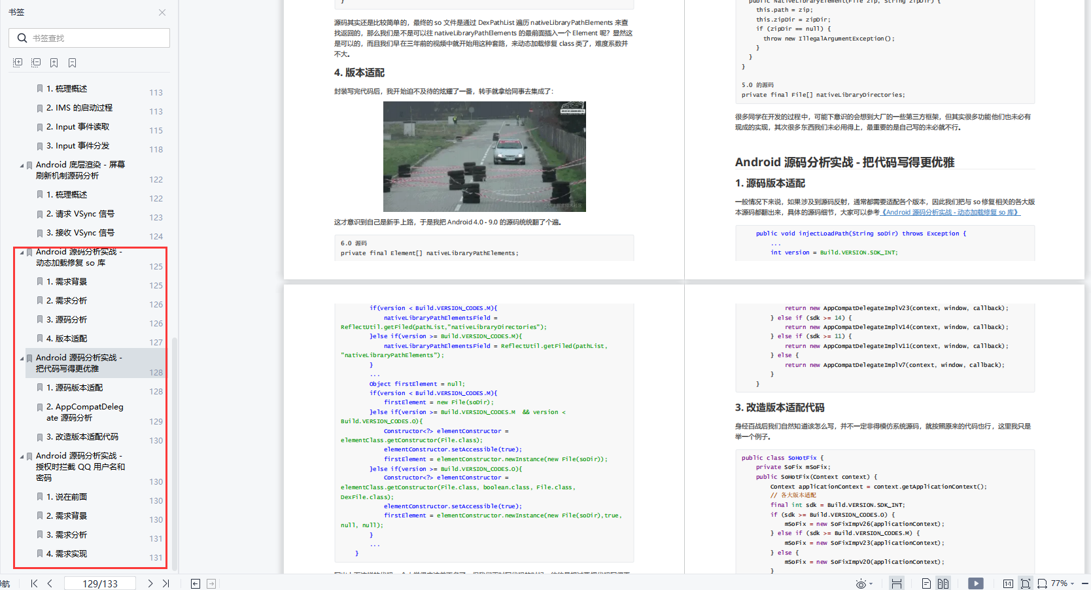Viewport: 1091px width, 590px height.
Task: Click bookmark icon beside '3. 需求分析' on page 131
Action: pyautogui.click(x=40, y=535)
